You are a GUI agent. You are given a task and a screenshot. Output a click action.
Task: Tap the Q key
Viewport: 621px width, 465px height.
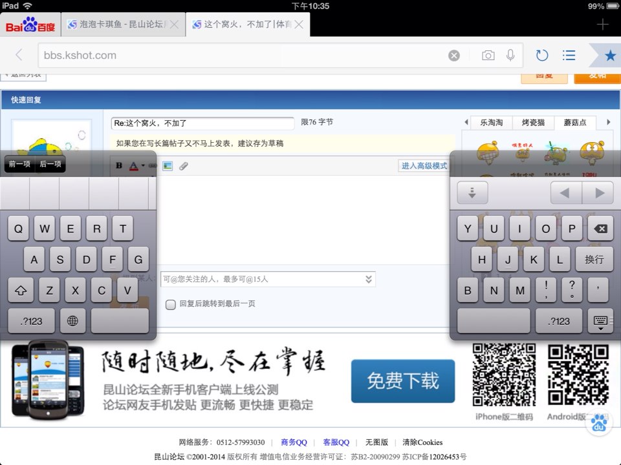pyautogui.click(x=18, y=229)
